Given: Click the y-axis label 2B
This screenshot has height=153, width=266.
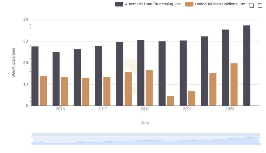Looking at the screenshot, I should (26, 63).
